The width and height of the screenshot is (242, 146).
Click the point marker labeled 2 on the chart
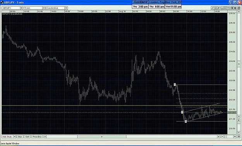click(x=175, y=85)
